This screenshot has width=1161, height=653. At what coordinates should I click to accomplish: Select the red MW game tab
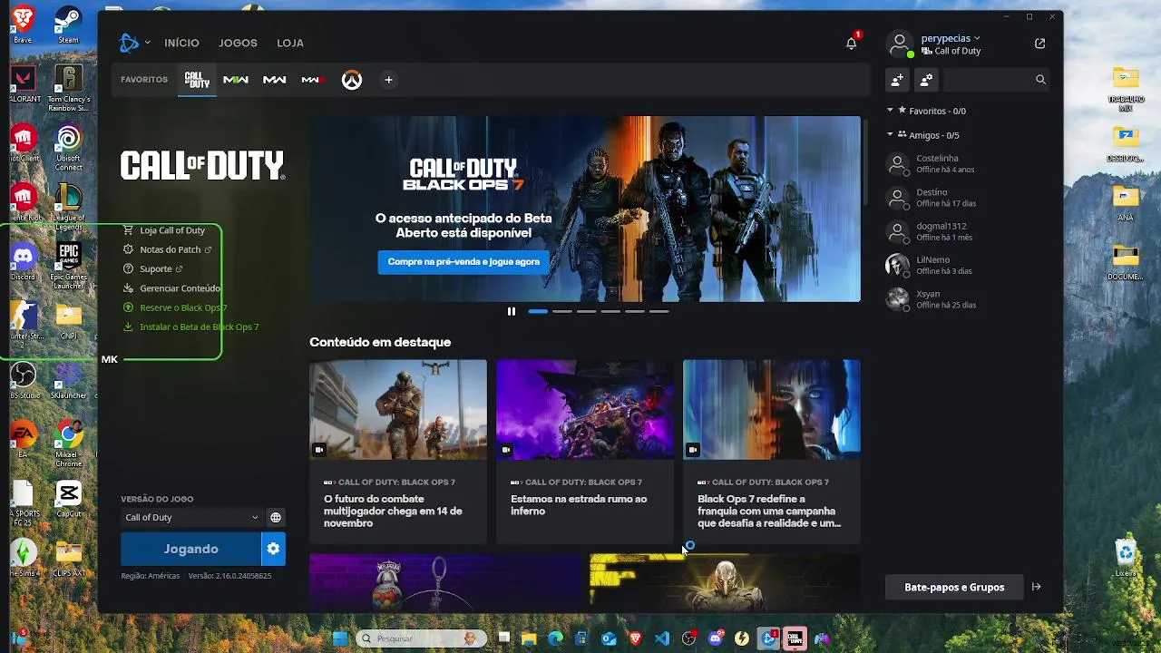click(x=312, y=80)
